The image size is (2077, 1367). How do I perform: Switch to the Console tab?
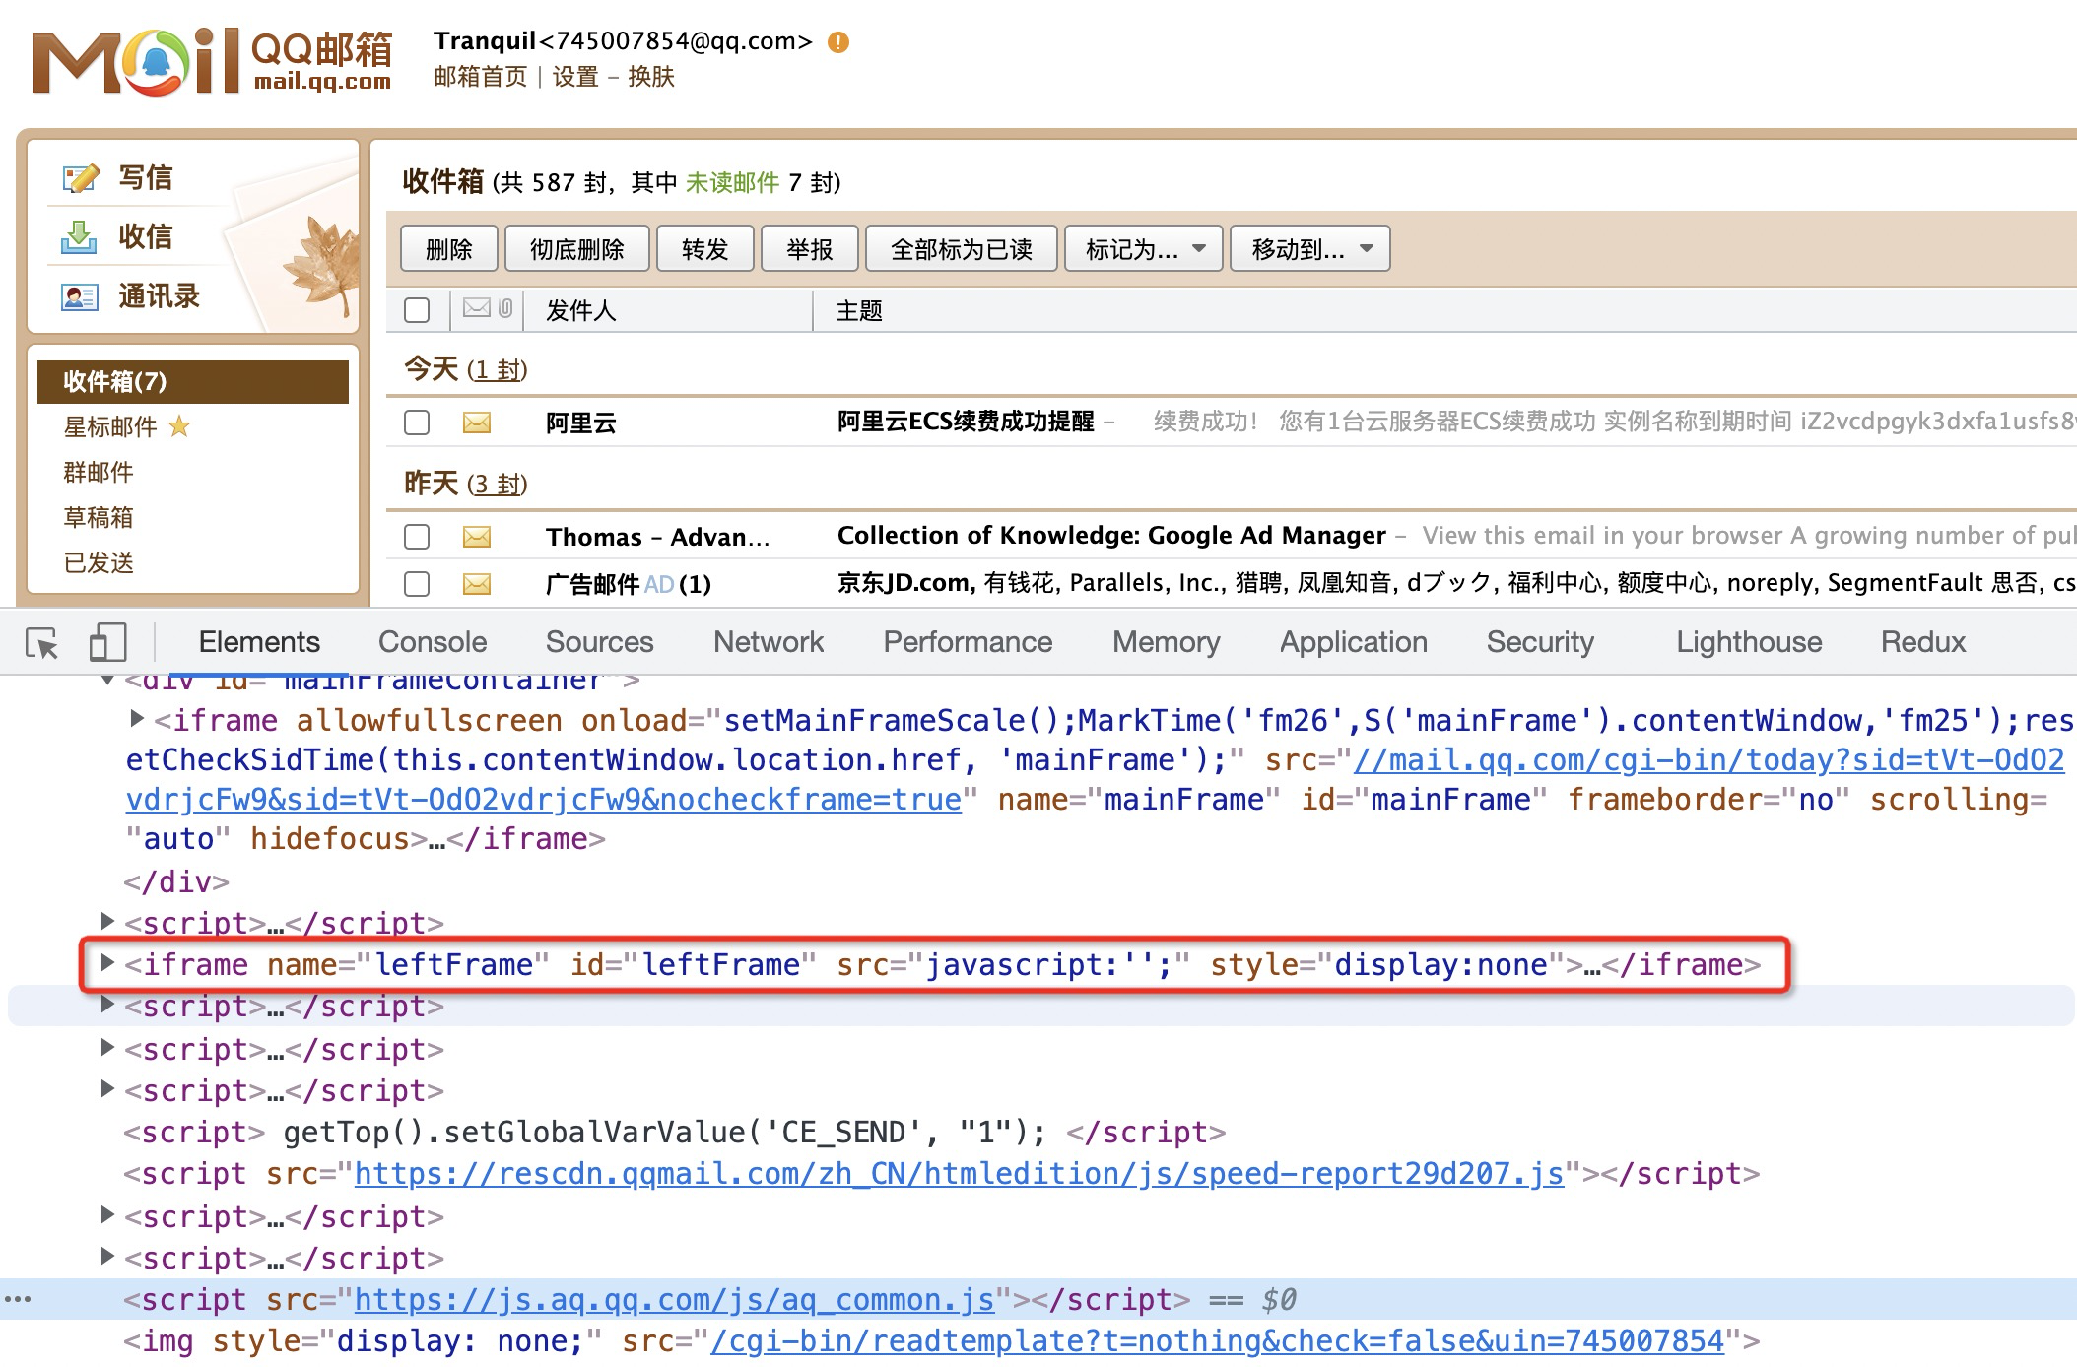click(x=433, y=642)
